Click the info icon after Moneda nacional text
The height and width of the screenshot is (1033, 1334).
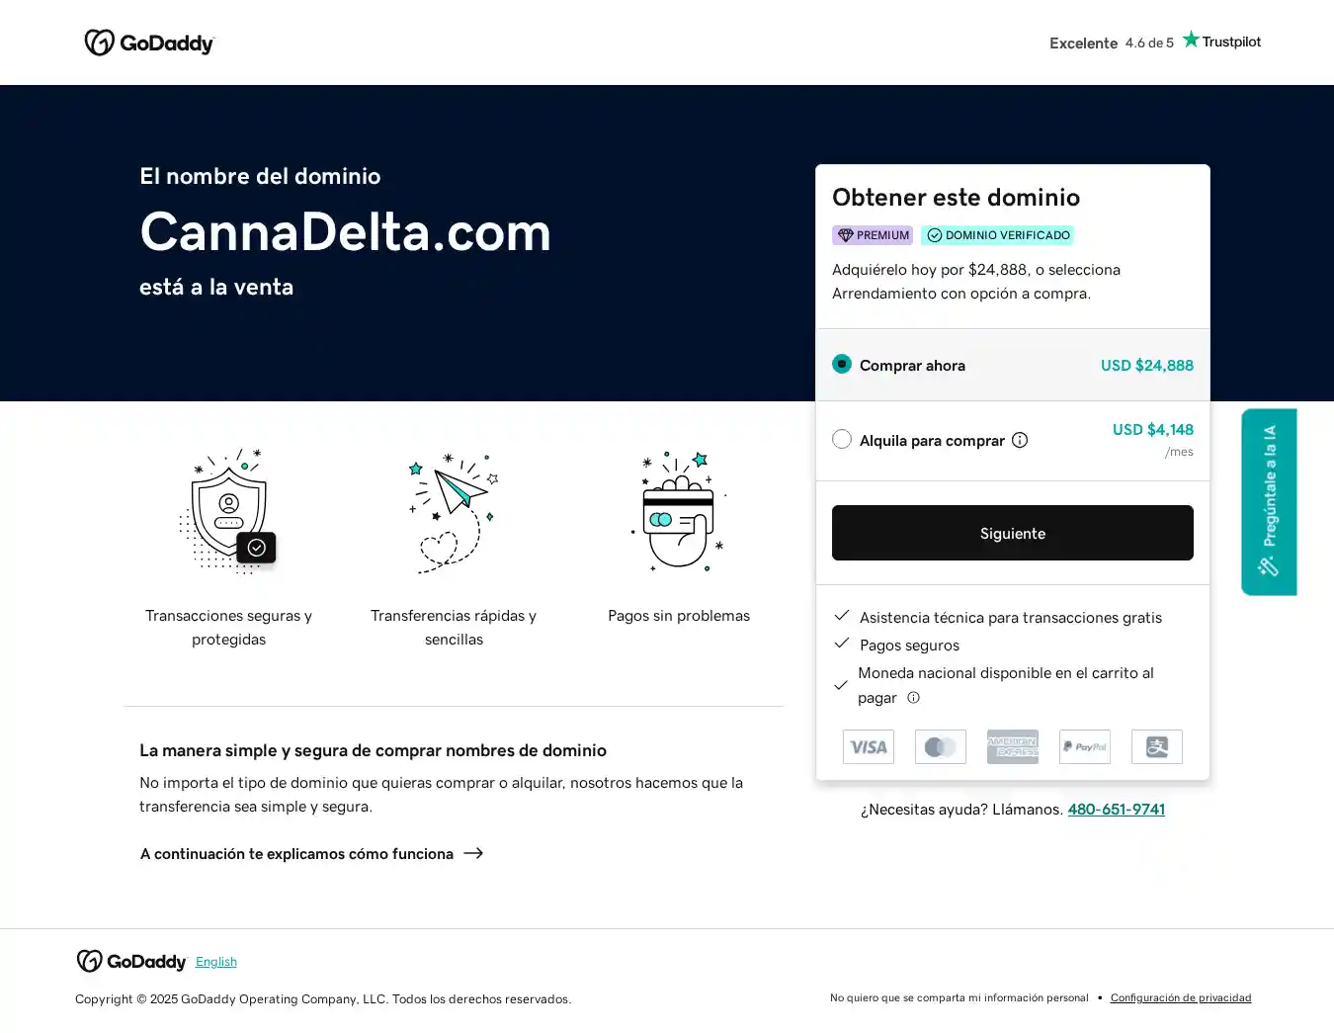point(914,698)
